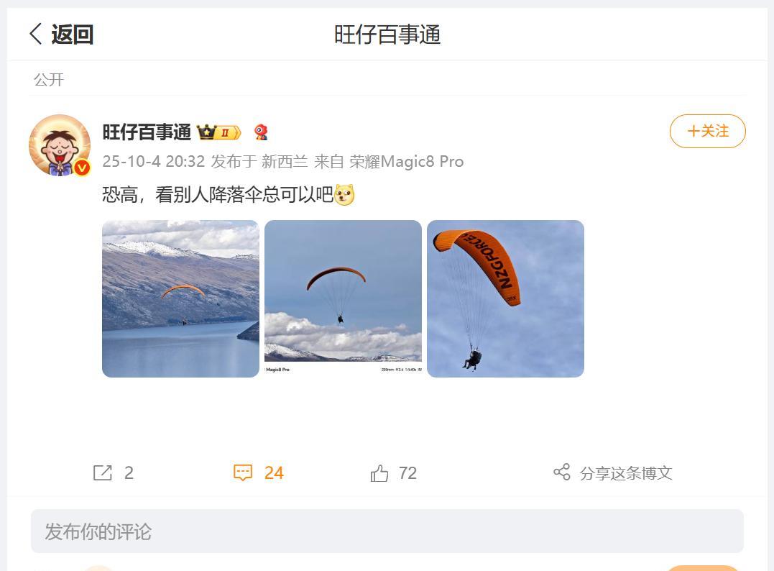The height and width of the screenshot is (571, 774).
Task: Click the 公开 visibility label
Action: pyautogui.click(x=49, y=80)
